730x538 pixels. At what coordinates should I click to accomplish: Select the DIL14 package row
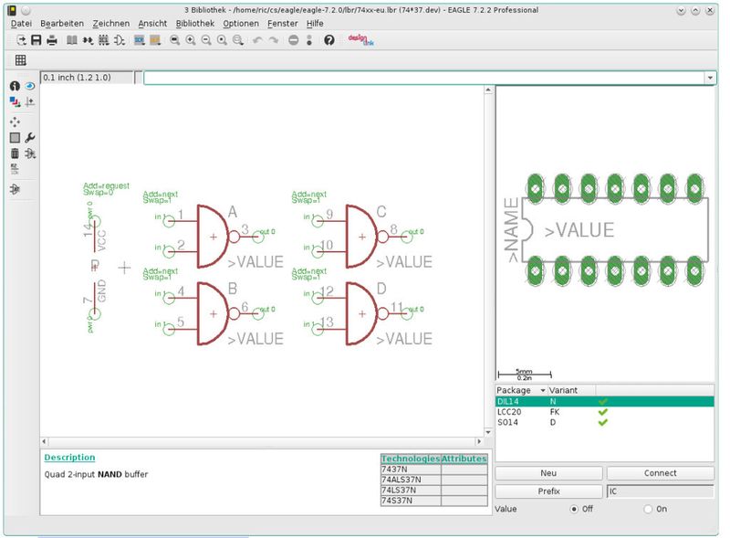pos(604,401)
